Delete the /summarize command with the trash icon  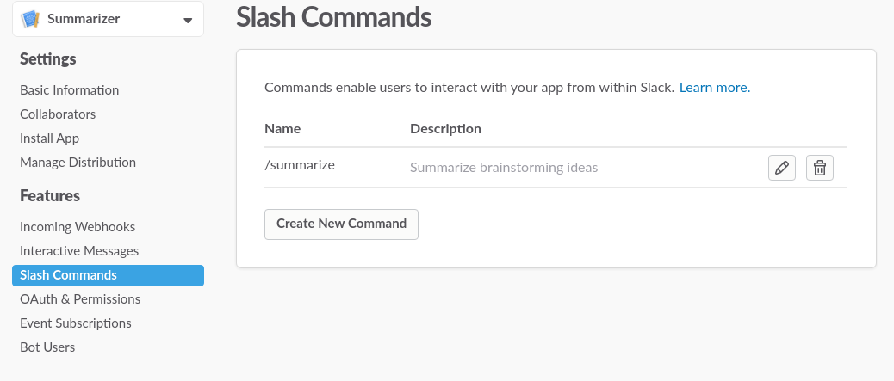[x=820, y=168]
